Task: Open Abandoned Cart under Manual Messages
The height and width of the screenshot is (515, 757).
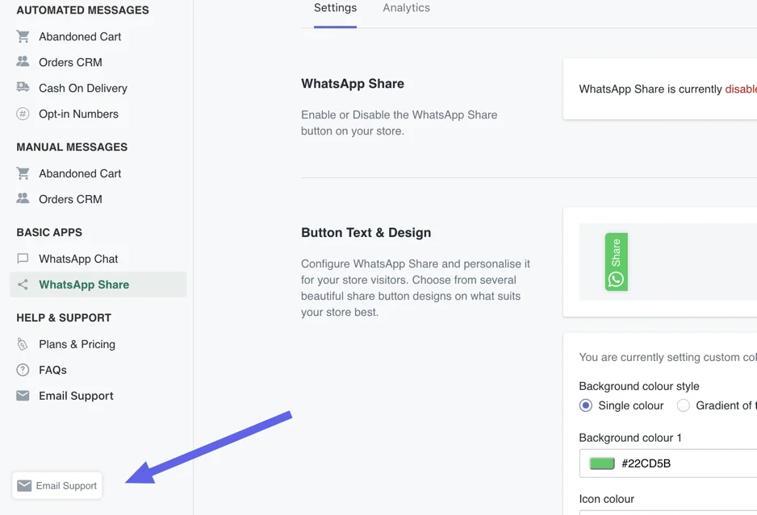Action: point(80,173)
